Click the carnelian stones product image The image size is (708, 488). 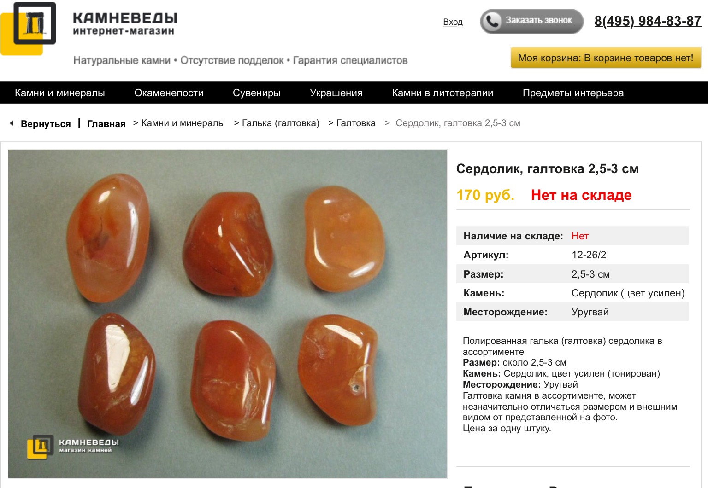(228, 314)
